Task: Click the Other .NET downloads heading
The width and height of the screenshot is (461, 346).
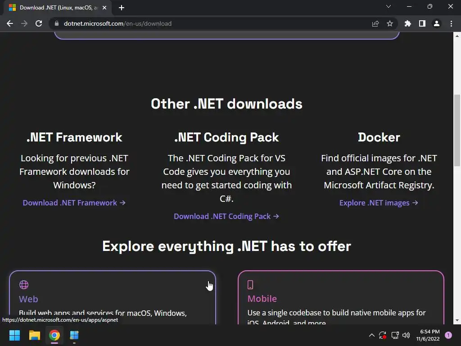Action: click(227, 104)
